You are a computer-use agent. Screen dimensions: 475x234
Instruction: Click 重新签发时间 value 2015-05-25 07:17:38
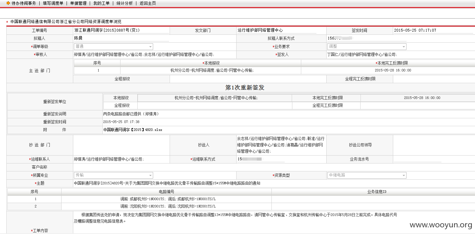point(121,122)
